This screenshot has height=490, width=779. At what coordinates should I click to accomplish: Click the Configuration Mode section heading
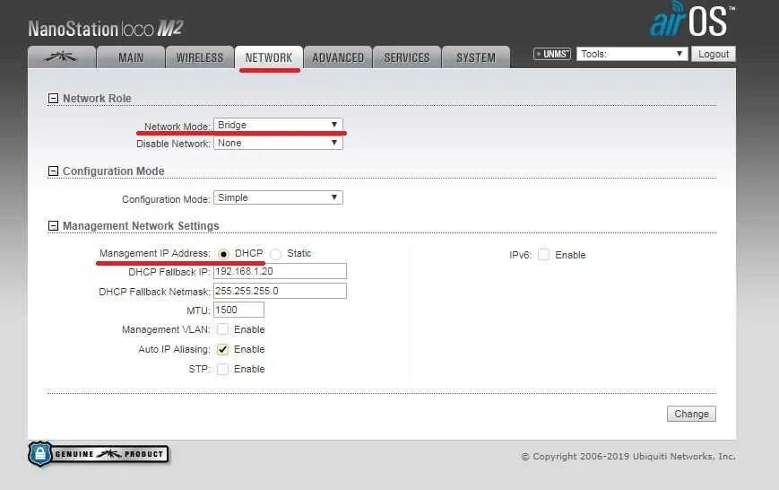click(x=113, y=171)
